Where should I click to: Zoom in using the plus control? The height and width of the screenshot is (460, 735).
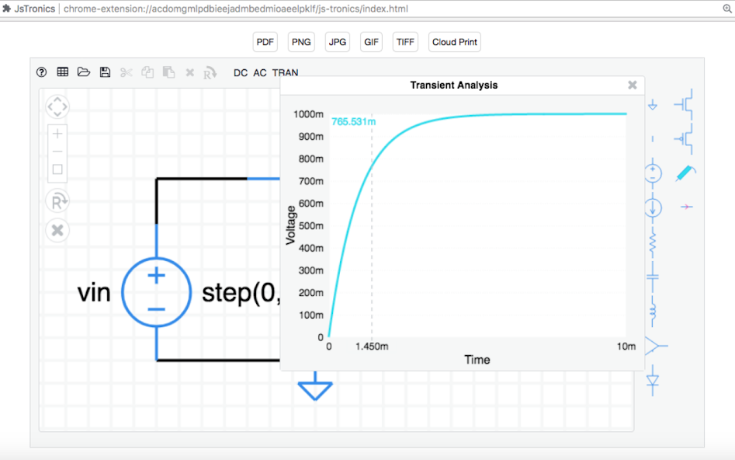[57, 134]
